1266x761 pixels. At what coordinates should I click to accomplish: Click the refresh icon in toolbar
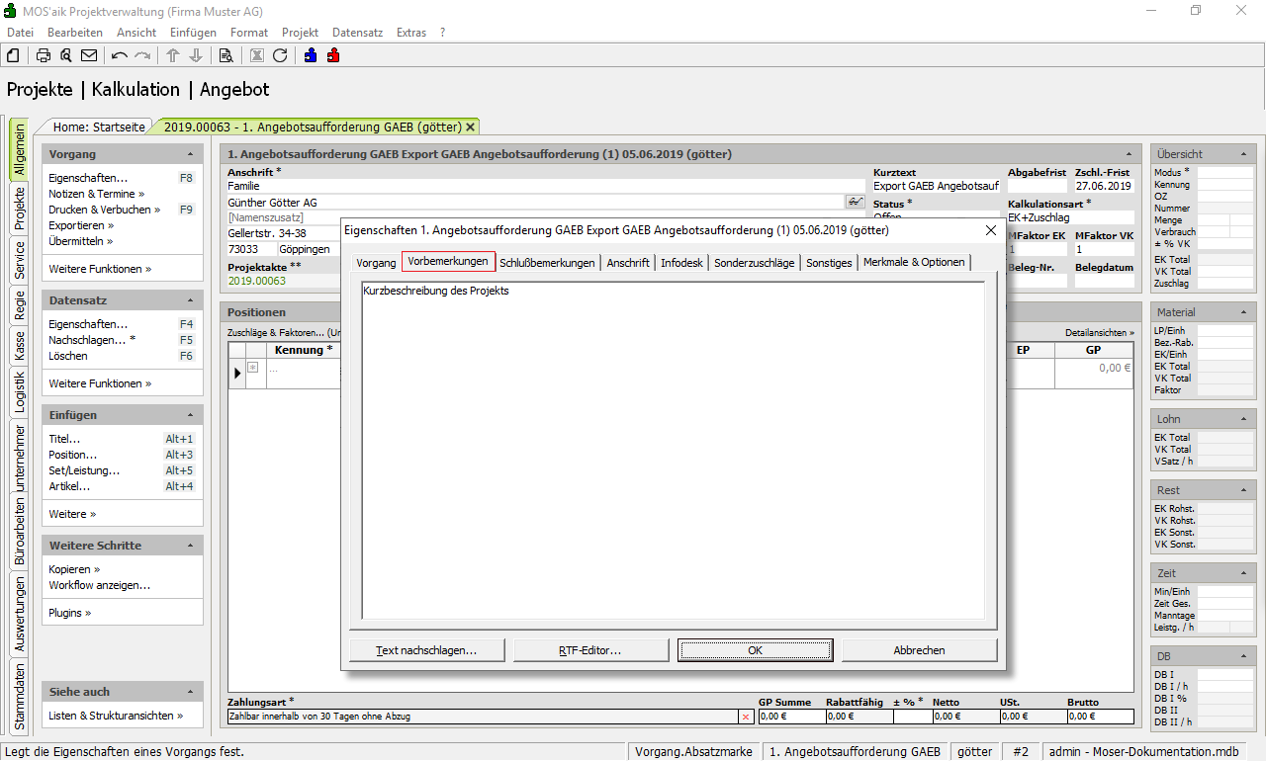(280, 55)
